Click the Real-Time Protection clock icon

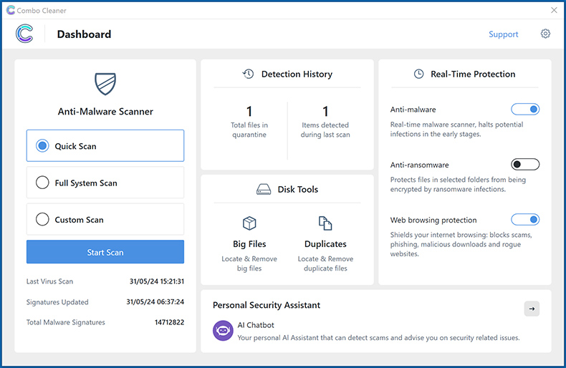click(x=418, y=74)
